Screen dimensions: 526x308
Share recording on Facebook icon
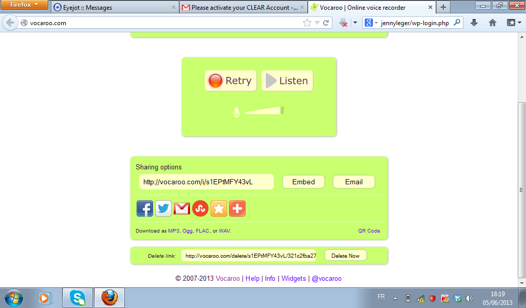point(145,208)
